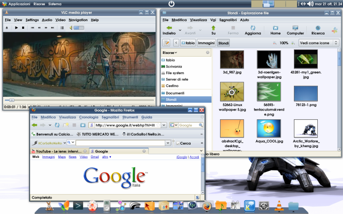The image size is (343, 214).
Task: Click Firefox search magnifier icon
Action: (201, 125)
